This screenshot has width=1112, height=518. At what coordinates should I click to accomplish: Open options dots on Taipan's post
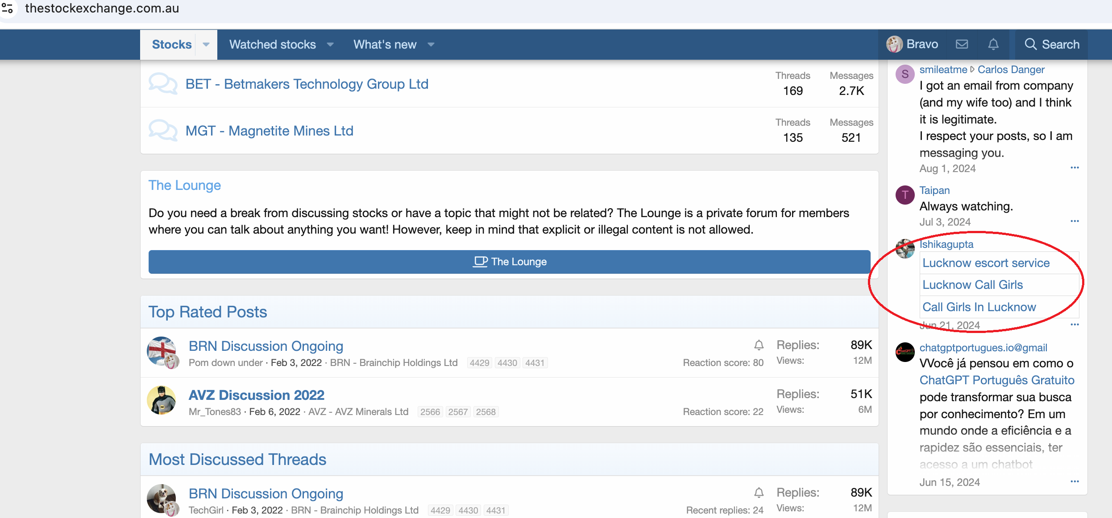tap(1075, 221)
